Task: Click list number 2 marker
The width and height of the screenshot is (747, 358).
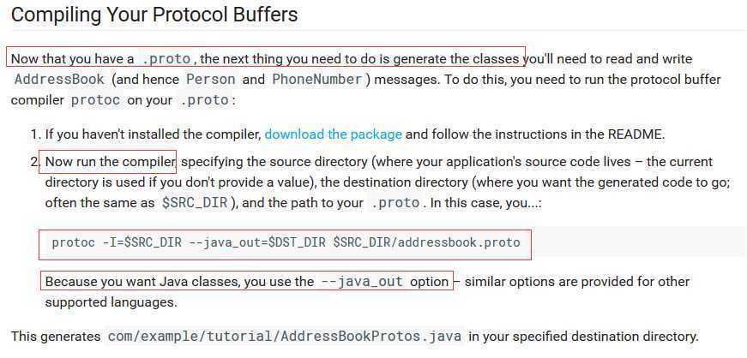Action: coord(35,162)
